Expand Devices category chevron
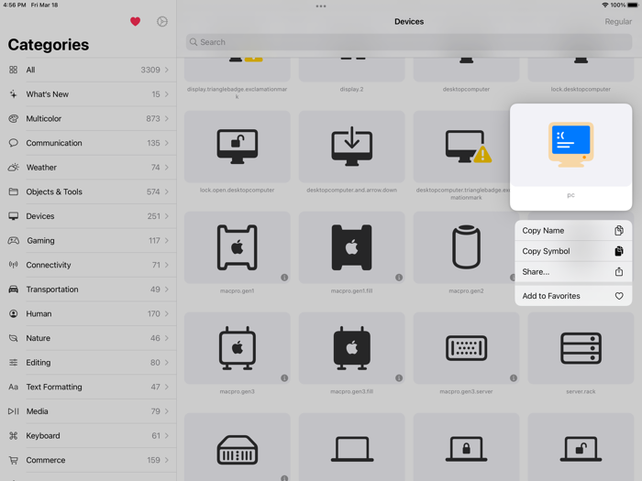642x481 pixels. [x=167, y=216]
